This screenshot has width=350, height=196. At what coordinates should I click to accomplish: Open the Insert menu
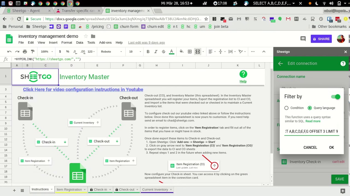pyautogui.click(x=53, y=42)
